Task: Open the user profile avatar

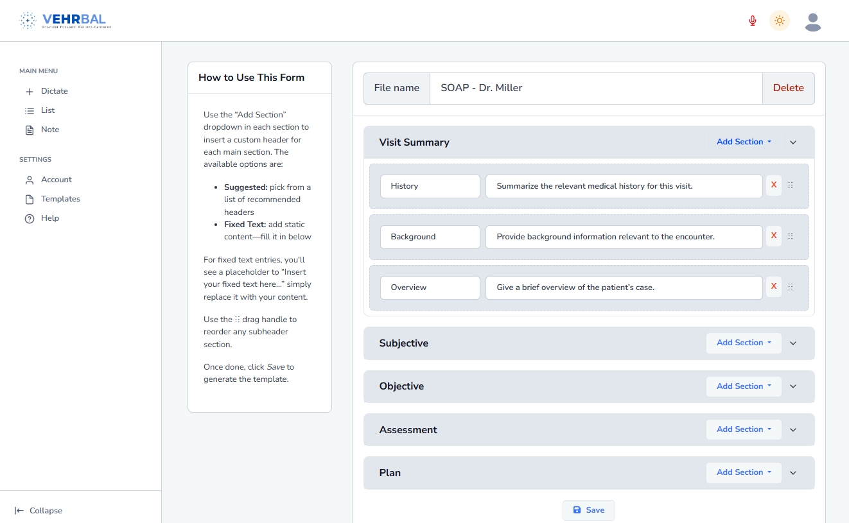Action: tap(813, 22)
